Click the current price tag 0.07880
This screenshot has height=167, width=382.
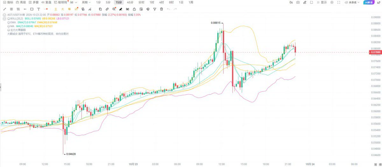point(375,52)
